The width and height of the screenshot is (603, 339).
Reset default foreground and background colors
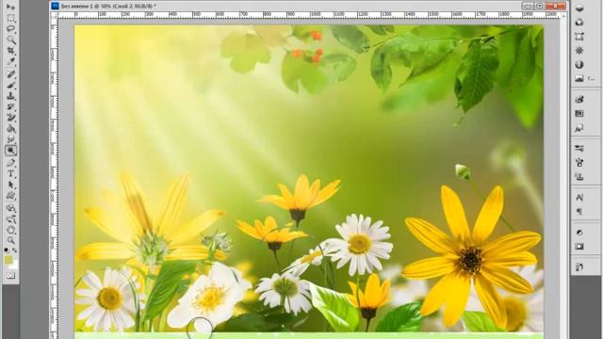(x=7, y=250)
